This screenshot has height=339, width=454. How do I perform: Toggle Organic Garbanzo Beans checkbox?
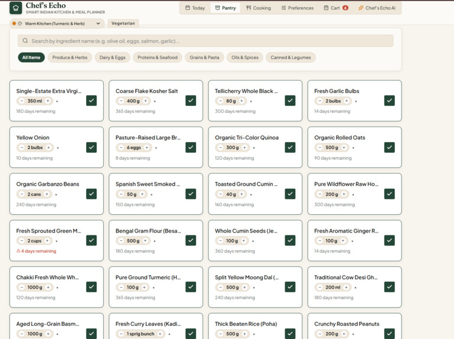(x=92, y=194)
